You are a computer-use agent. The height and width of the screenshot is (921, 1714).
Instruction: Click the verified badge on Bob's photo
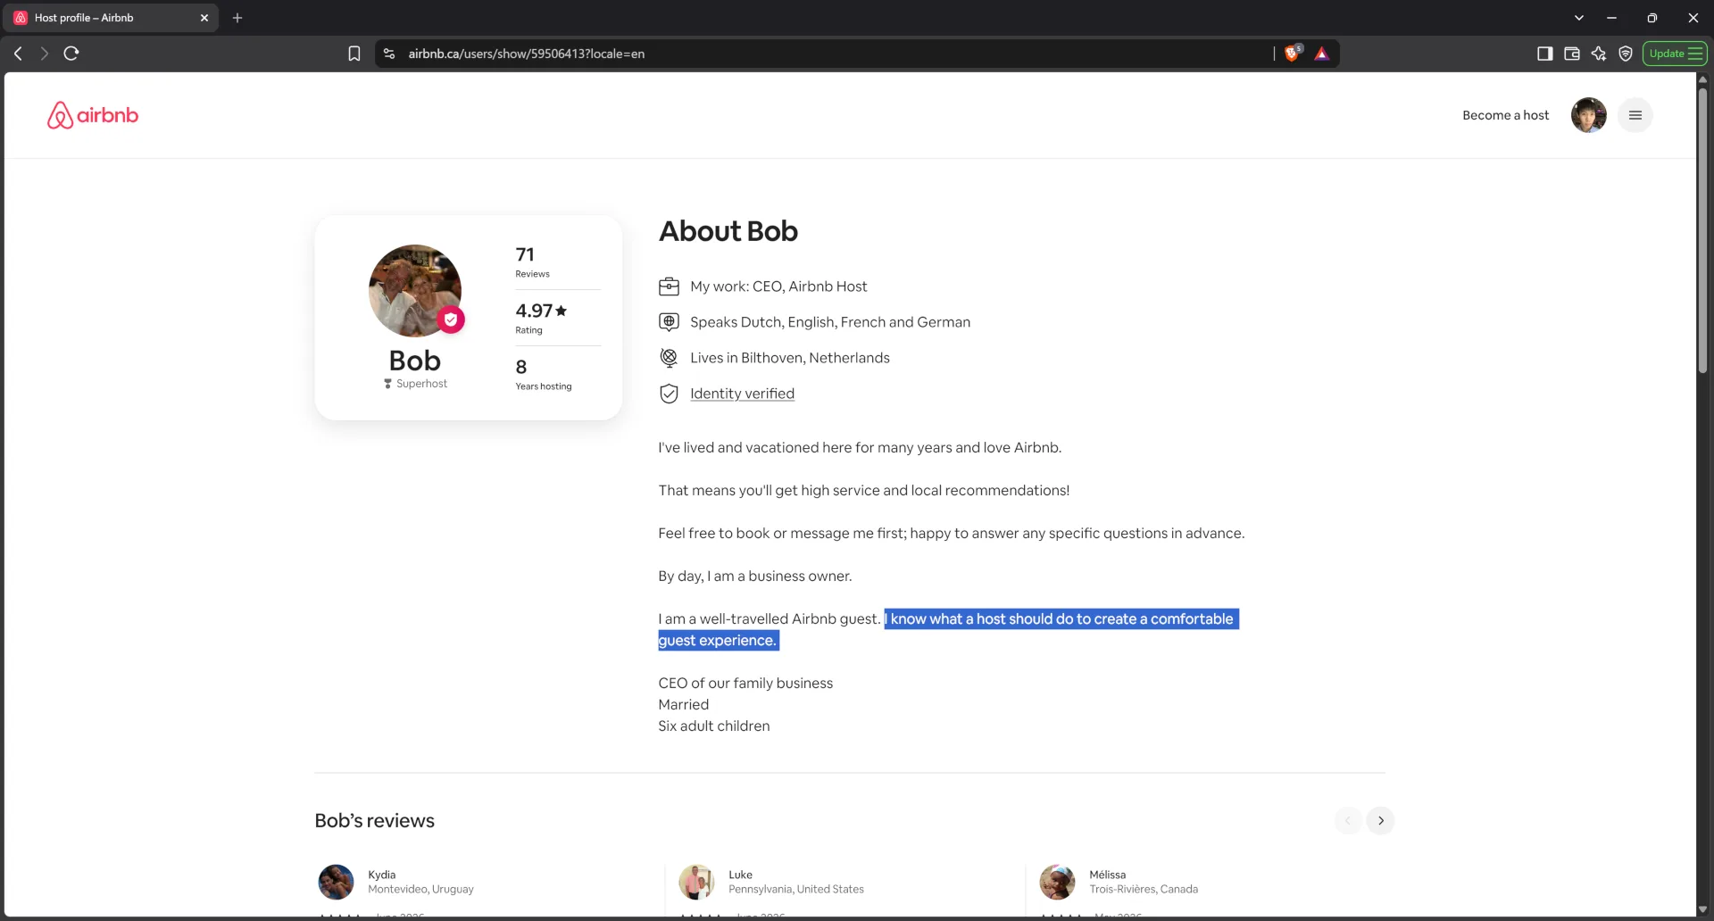tap(451, 319)
